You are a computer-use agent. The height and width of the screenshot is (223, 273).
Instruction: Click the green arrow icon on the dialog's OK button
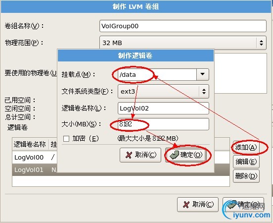point(174,155)
